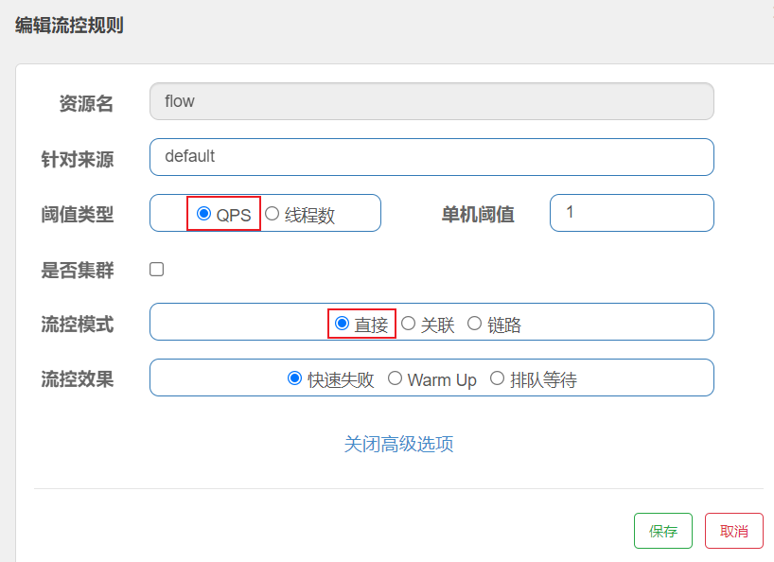
Task: Select 排队等待 control effect
Action: coord(497,378)
